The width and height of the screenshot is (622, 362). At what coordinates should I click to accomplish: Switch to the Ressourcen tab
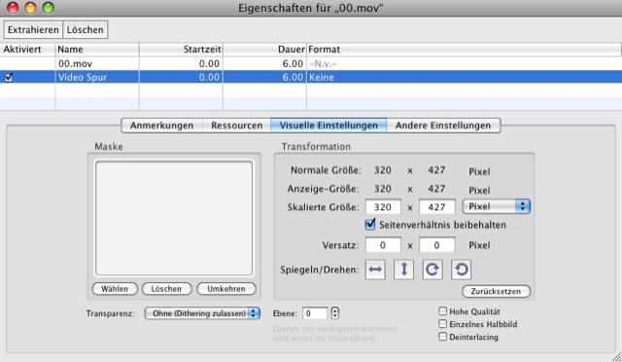[237, 126]
